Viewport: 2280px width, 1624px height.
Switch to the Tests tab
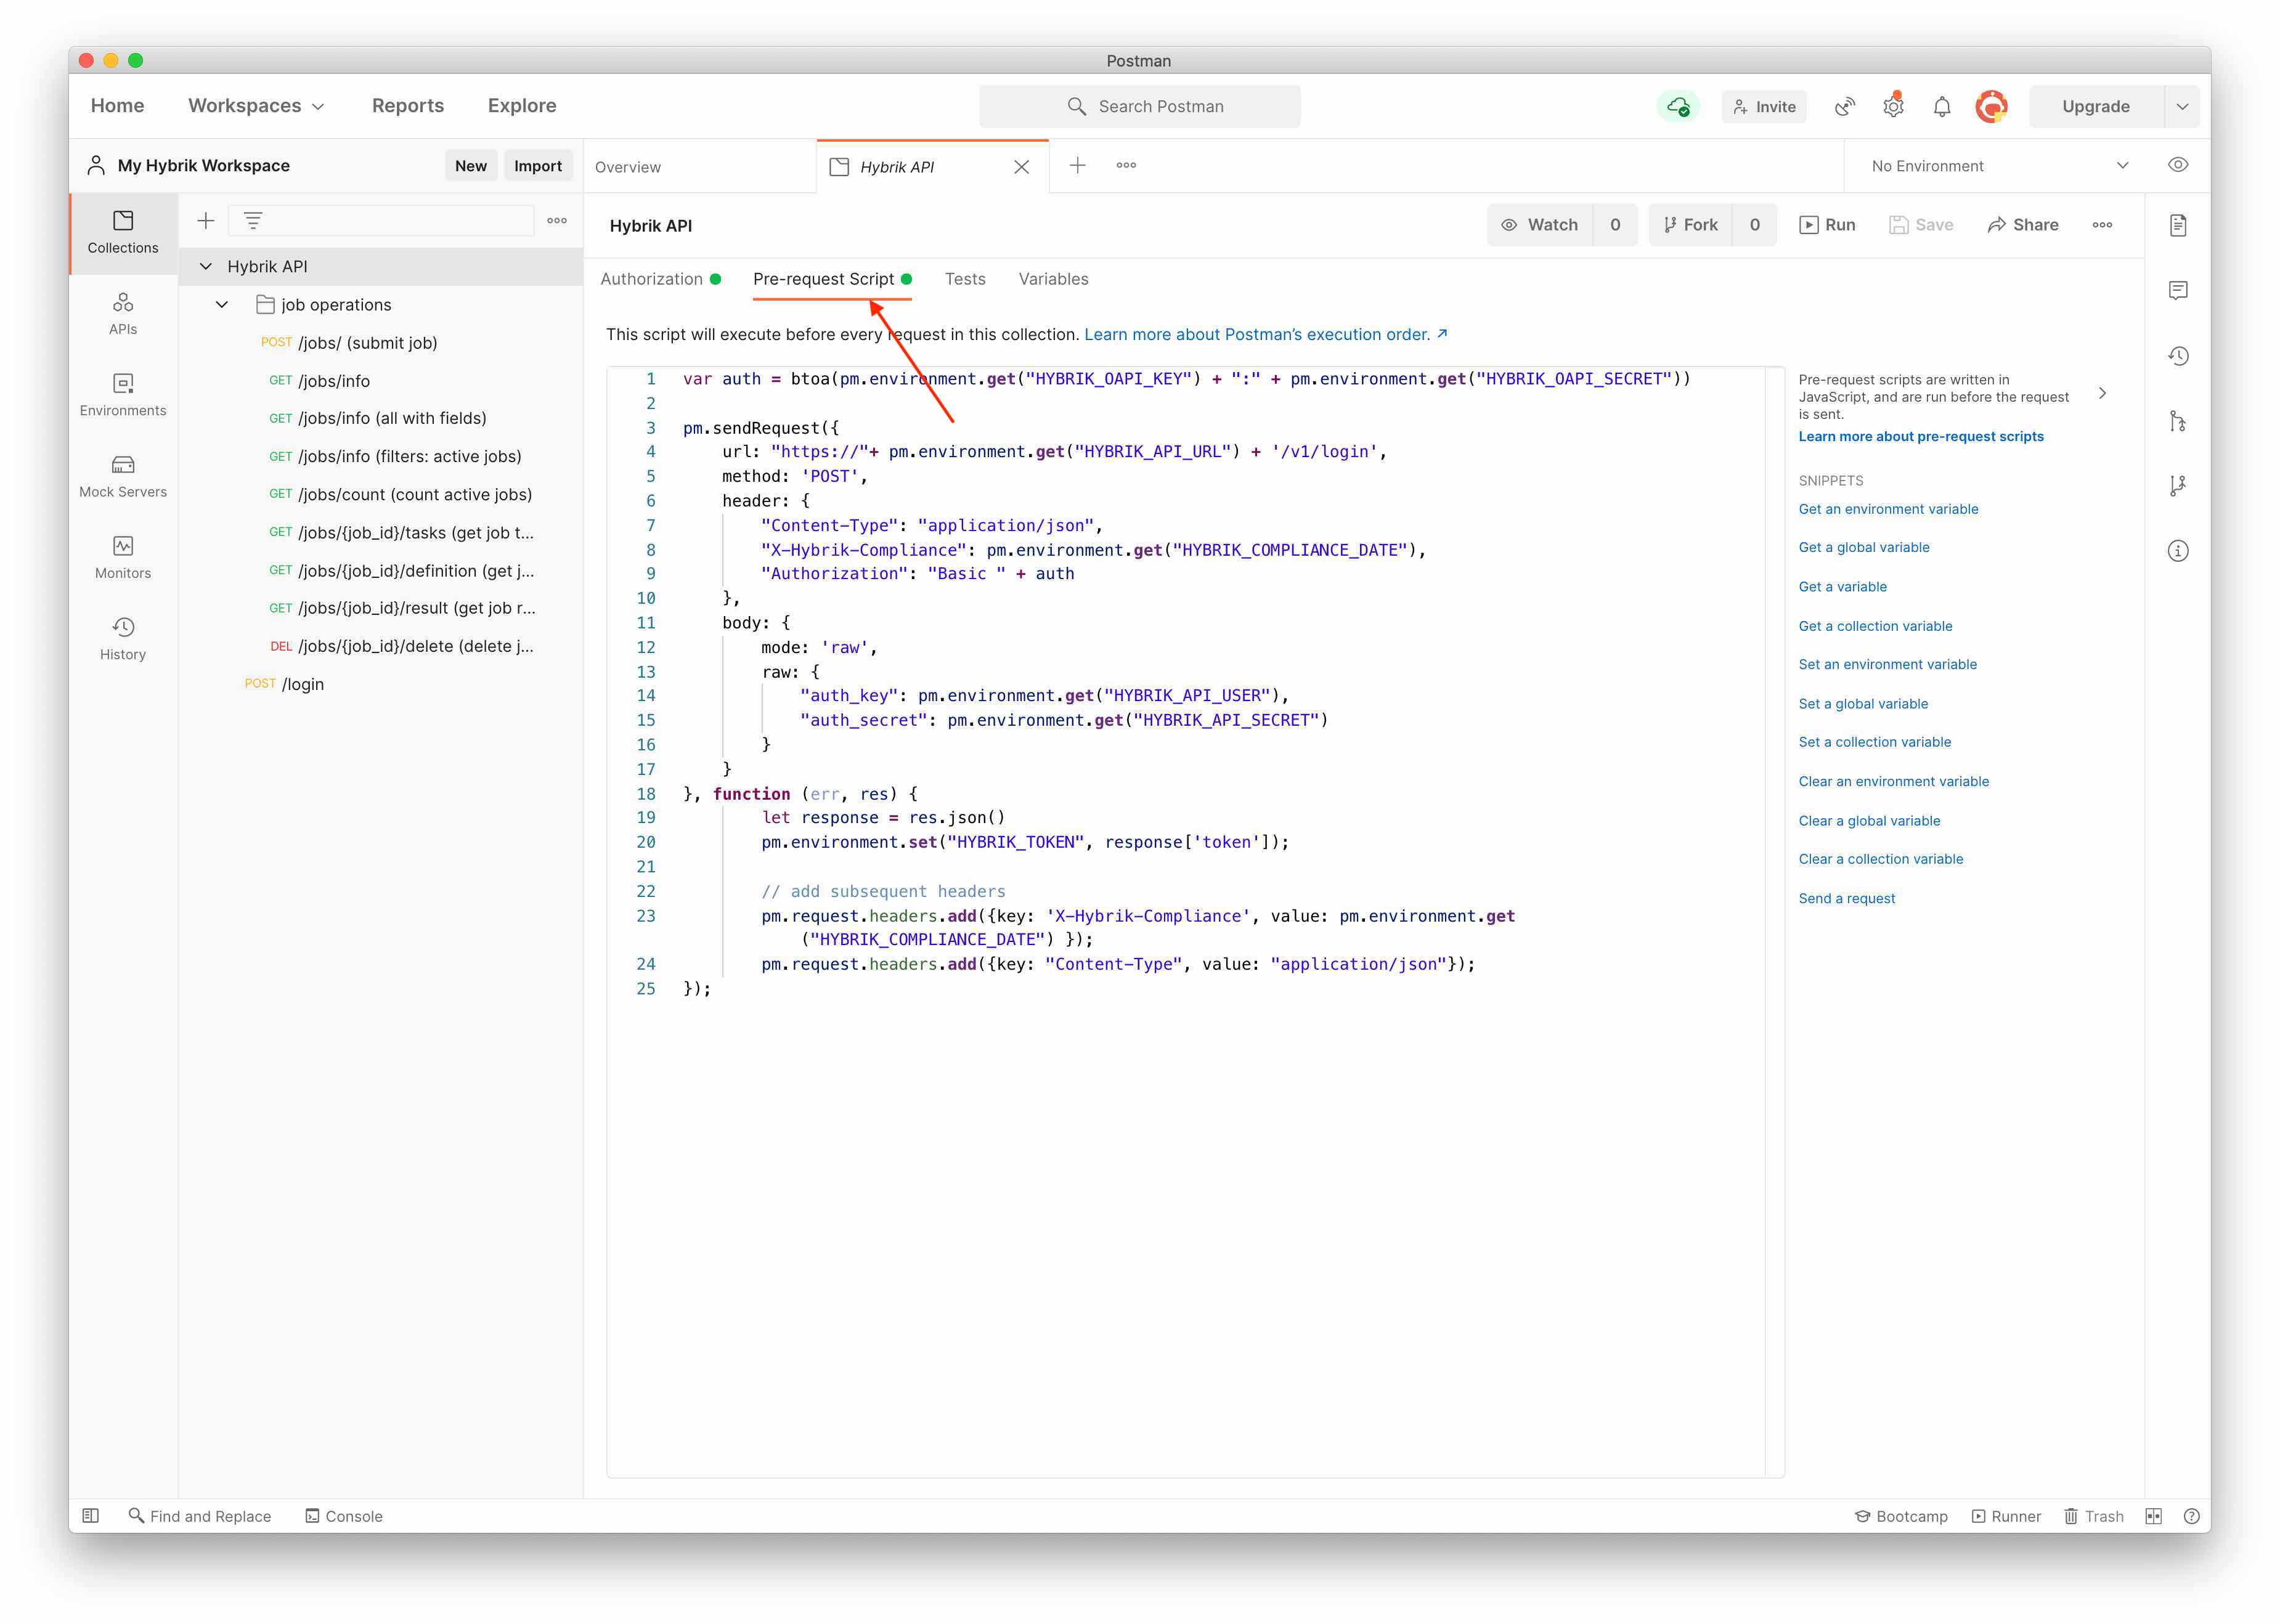[x=965, y=279]
